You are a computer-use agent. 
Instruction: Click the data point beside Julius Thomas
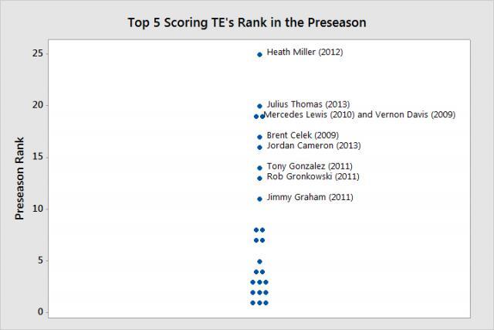[259, 106]
